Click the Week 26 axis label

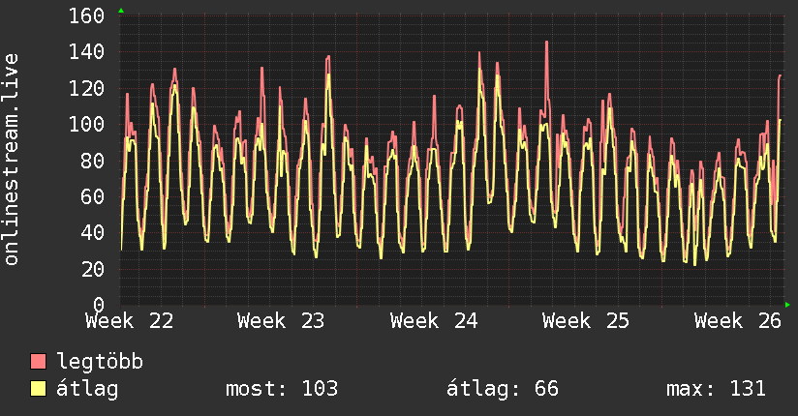pos(737,321)
